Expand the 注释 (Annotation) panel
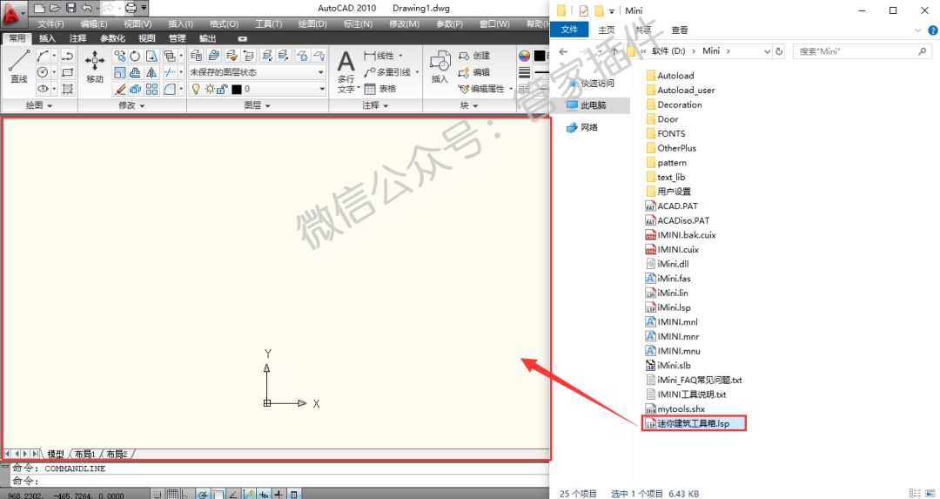Screen dimensions: 940x499 tap(375, 105)
